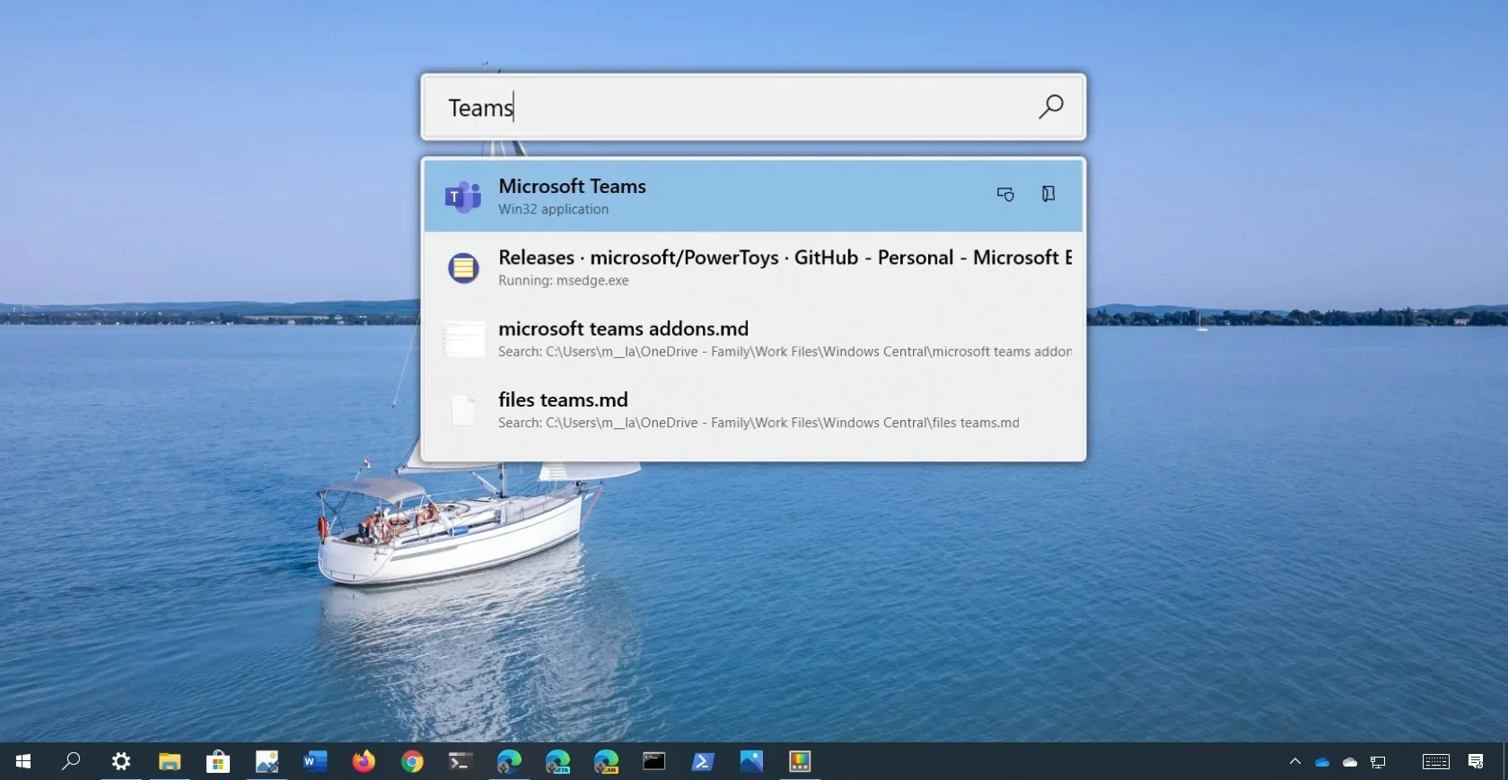The height and width of the screenshot is (780, 1508).
Task: Click Open containing folder icon for Teams
Action: 1048,194
